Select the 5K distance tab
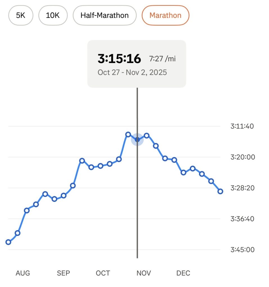Screen dimensions: 269x287 [21, 15]
